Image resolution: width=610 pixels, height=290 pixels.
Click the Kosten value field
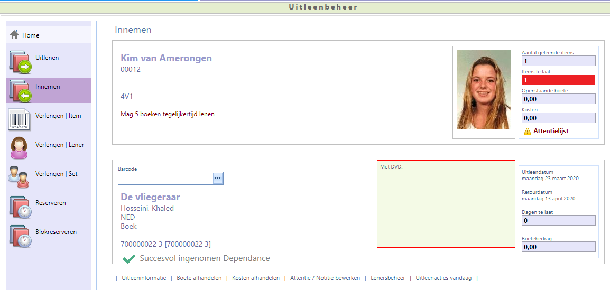coord(559,118)
